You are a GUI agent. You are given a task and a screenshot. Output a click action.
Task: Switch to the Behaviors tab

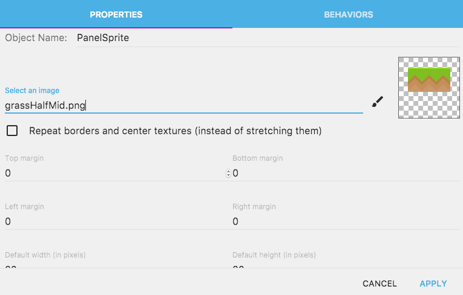pyautogui.click(x=348, y=14)
